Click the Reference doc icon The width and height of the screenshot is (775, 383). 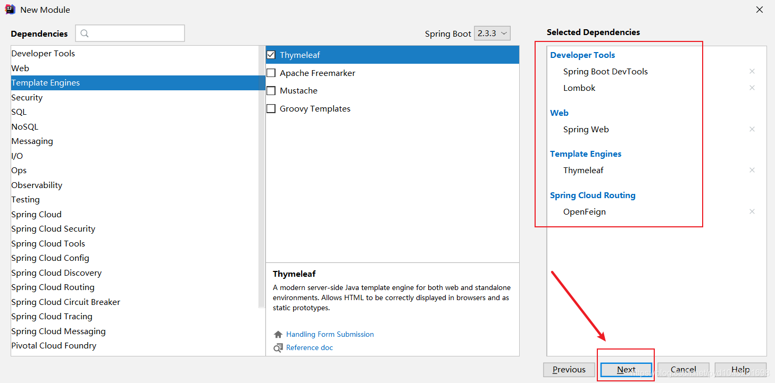point(278,348)
